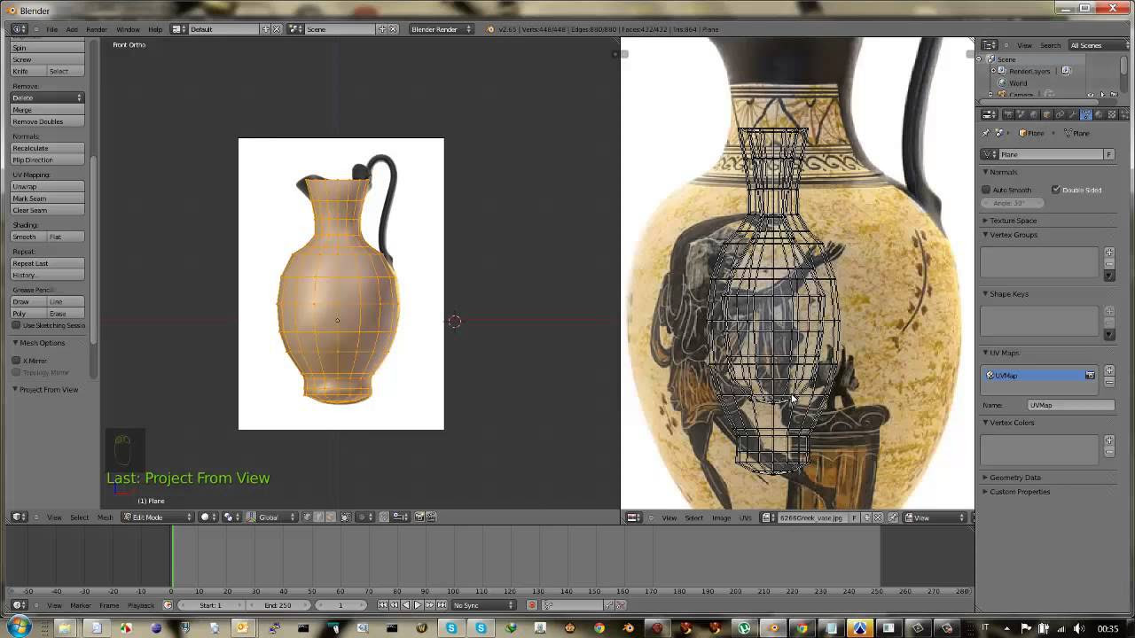Click the red record keyframe button
This screenshot has width=1135, height=638.
(532, 605)
